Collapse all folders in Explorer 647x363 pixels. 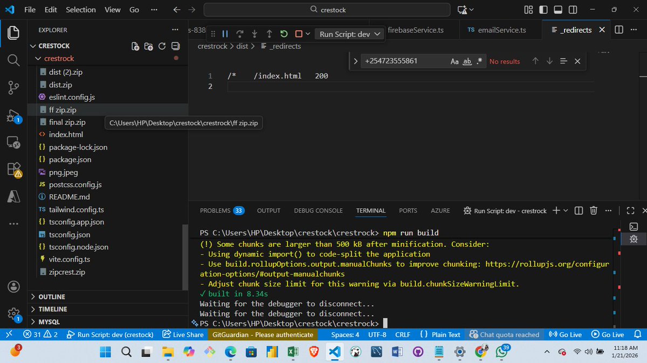175,46
